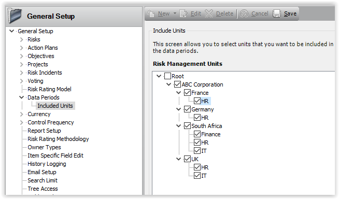Image resolution: width=339 pixels, height=199 pixels.
Task: Uncheck the ABC Corporation checkbox
Action: [177, 84]
